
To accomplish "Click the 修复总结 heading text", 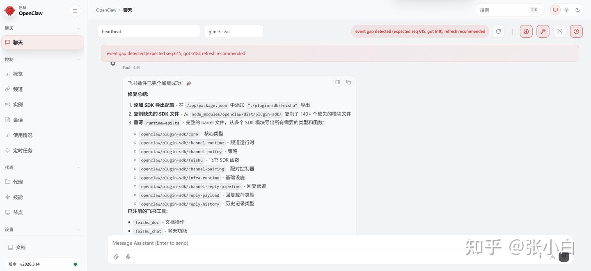I will pos(138,94).
